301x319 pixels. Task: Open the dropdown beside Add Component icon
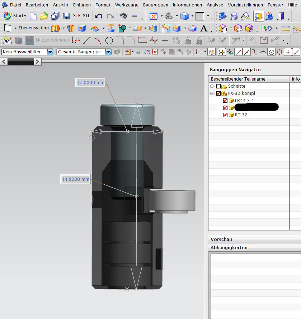coord(231,29)
